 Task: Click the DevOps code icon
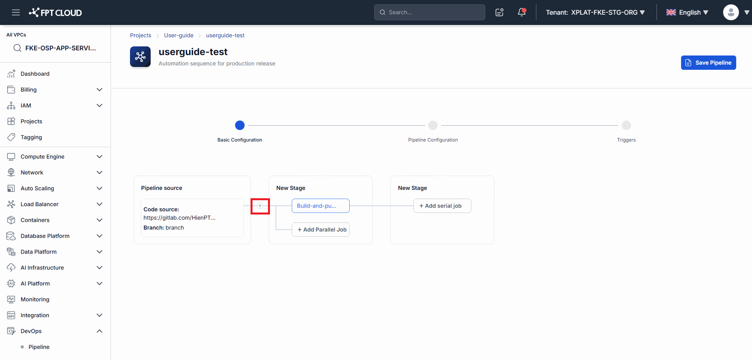[x=11, y=331]
